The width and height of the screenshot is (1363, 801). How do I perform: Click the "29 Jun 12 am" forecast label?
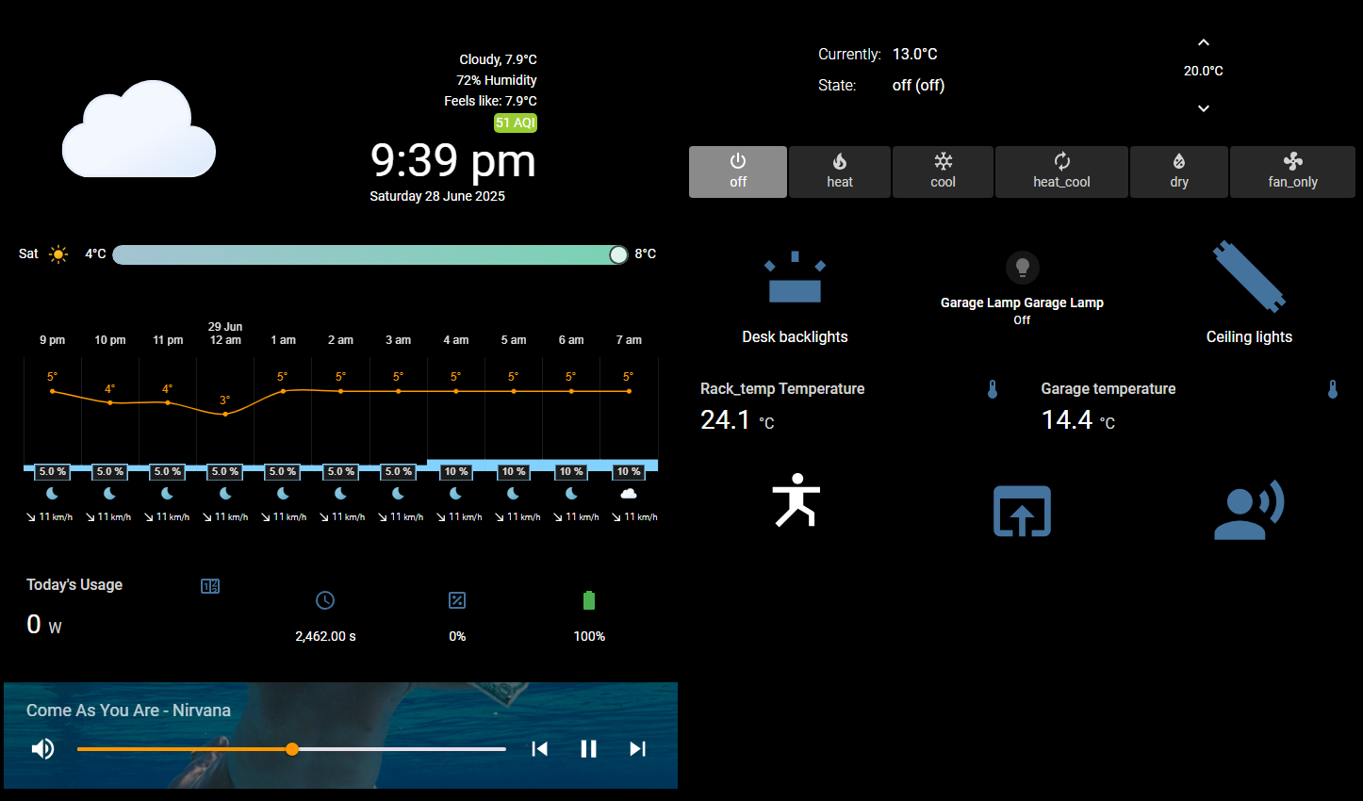pos(225,334)
